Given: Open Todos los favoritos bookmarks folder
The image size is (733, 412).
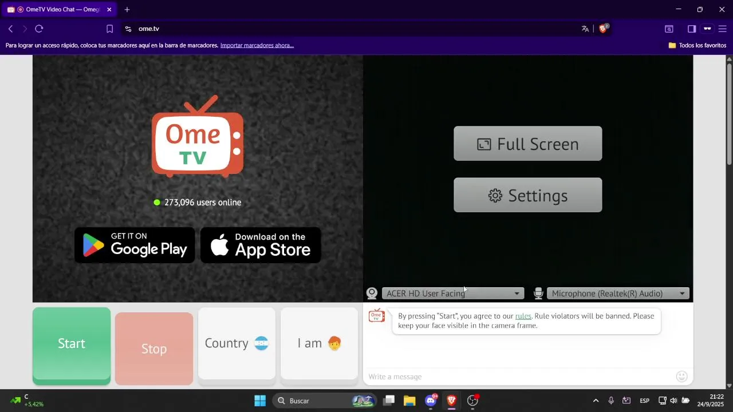Looking at the screenshot, I should (697, 45).
